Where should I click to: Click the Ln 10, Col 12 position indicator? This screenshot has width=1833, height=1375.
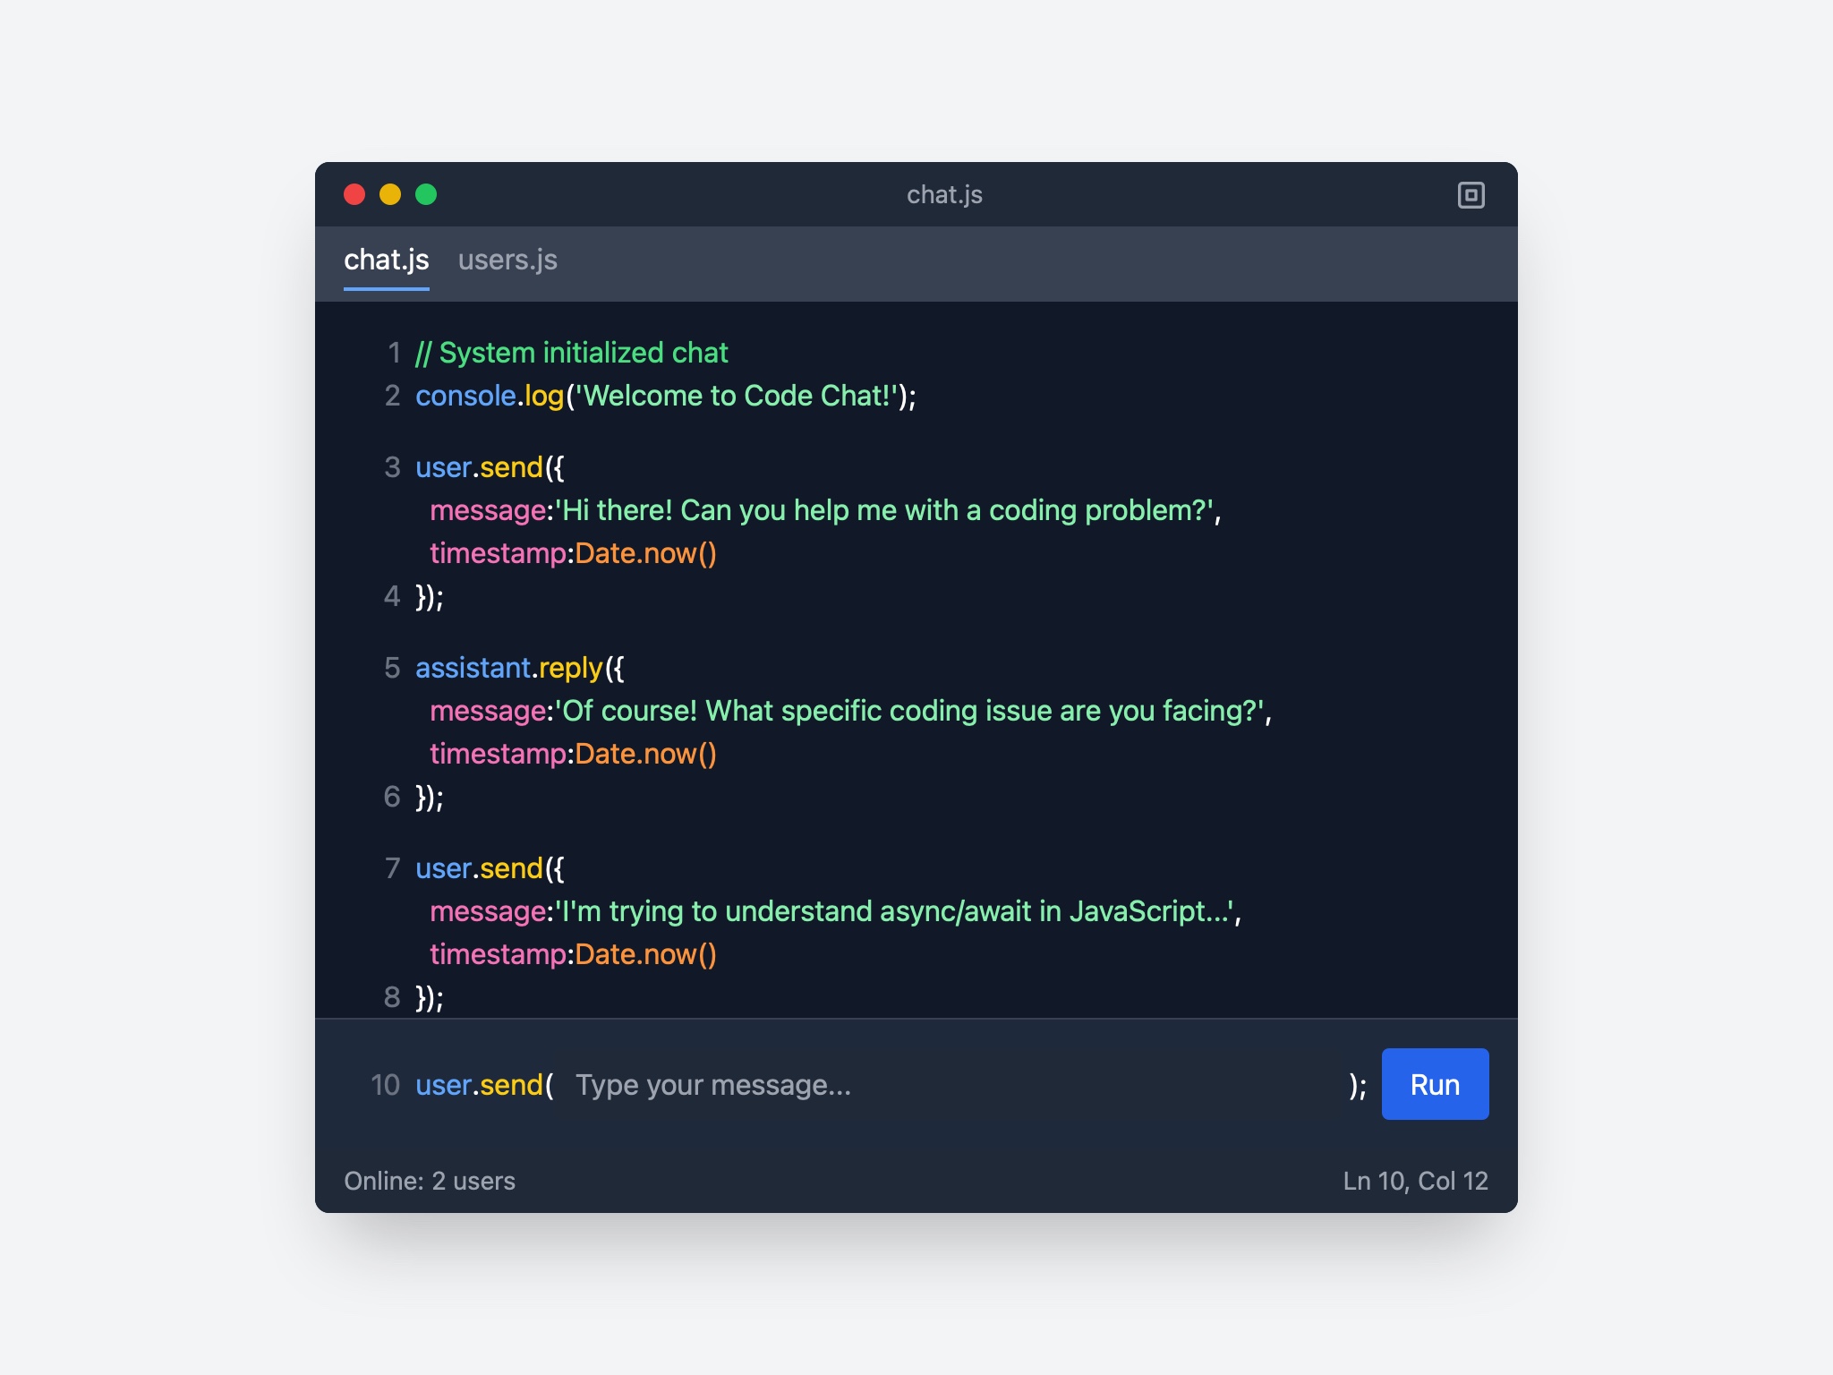pyautogui.click(x=1415, y=1182)
